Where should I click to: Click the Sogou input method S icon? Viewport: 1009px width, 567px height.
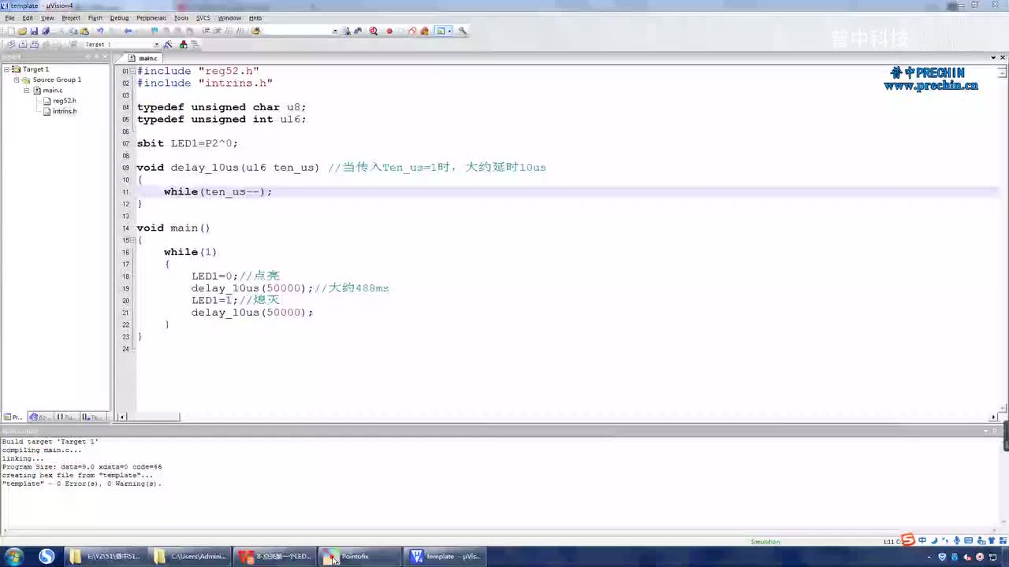(908, 540)
